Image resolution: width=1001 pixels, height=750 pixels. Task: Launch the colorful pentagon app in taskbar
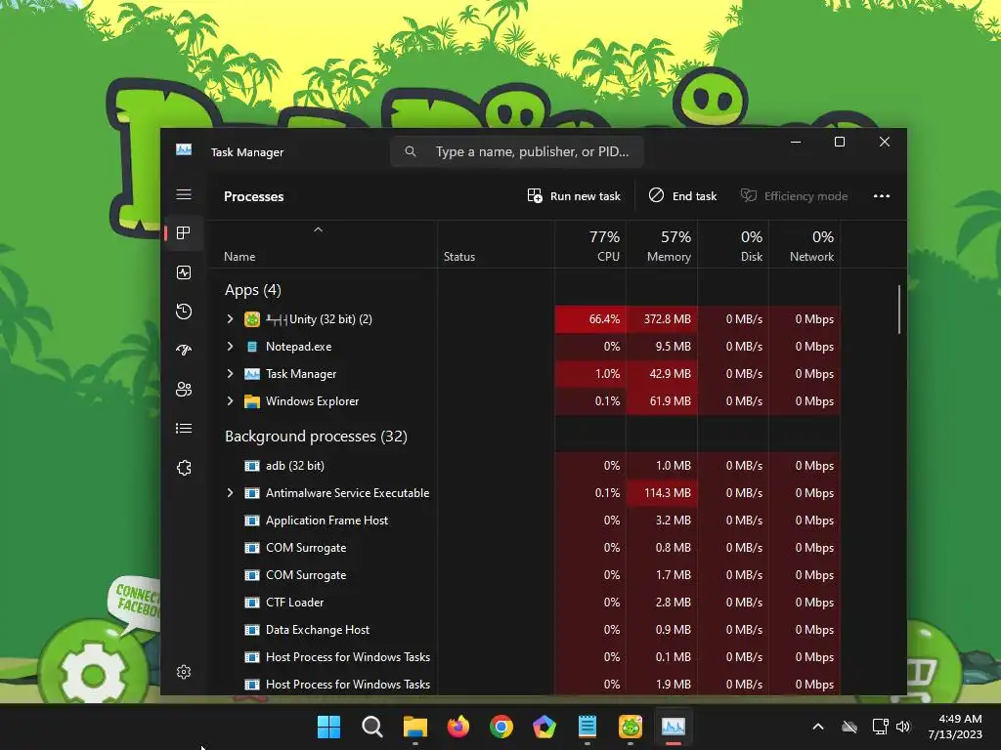click(x=544, y=727)
